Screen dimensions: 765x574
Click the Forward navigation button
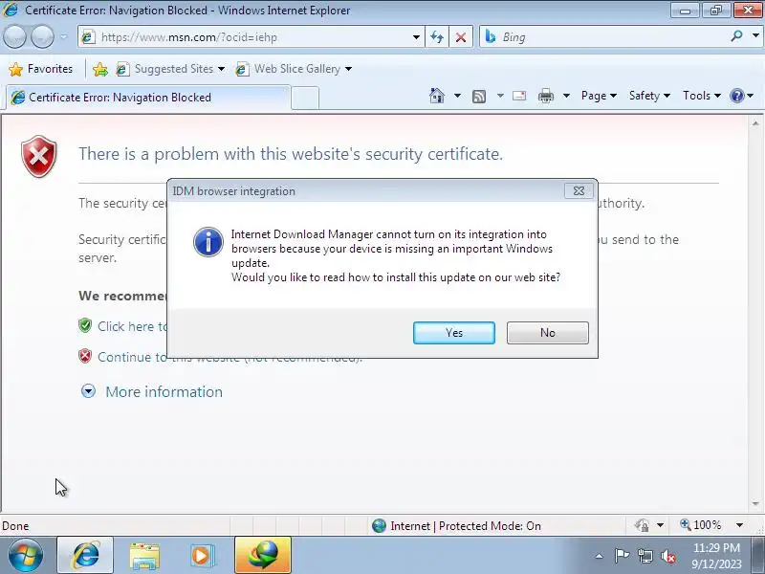[x=42, y=36]
